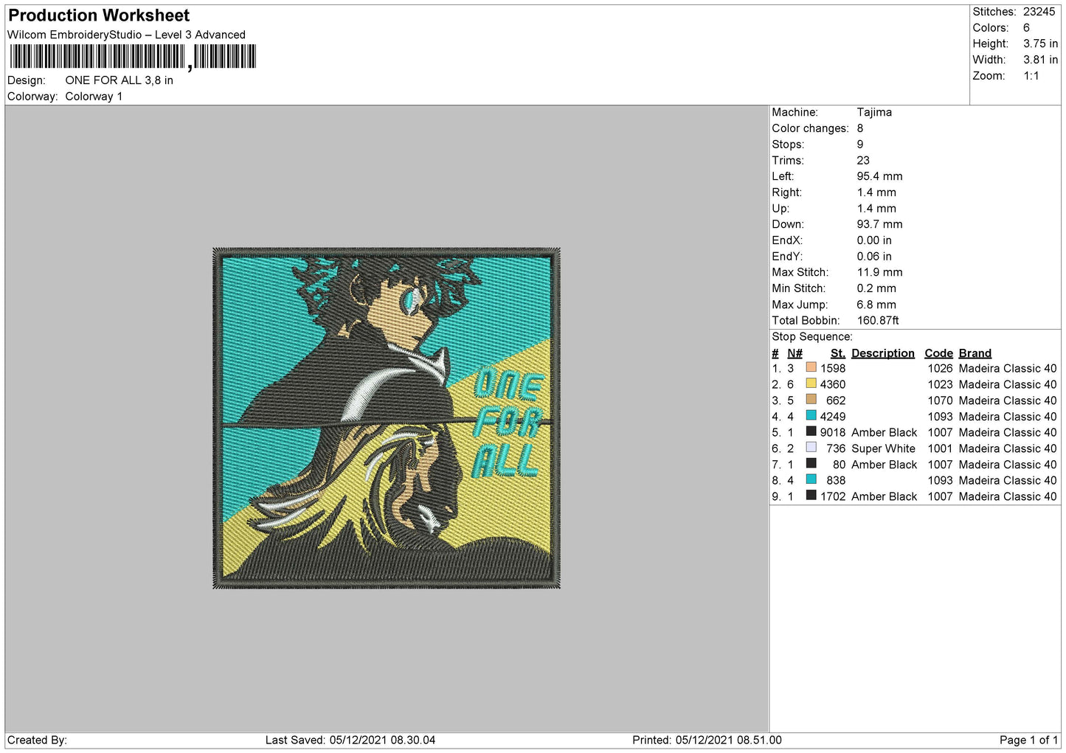This screenshot has height=753, width=1066.
Task: Click 'Printed: 05/12/2021 08.51.00' footer text
Action: [707, 740]
